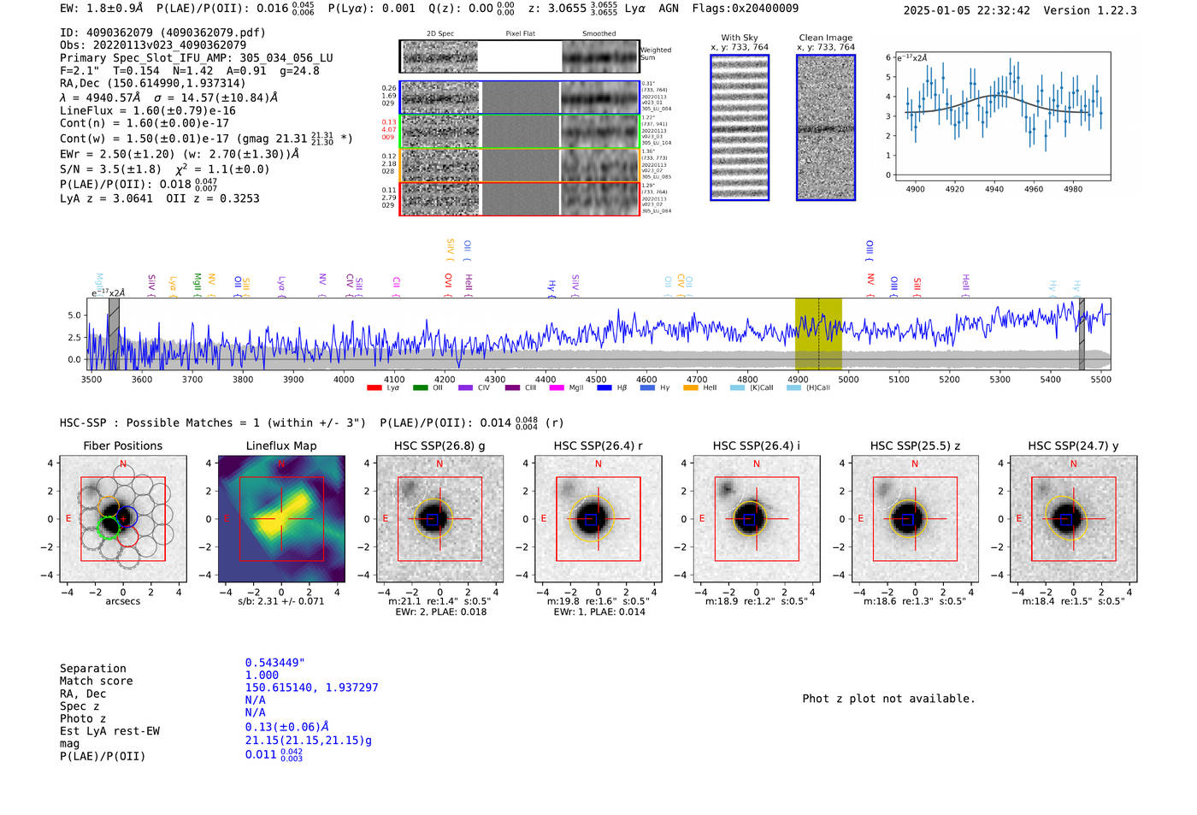
Task: Open the Lineflux Map image
Action: [x=281, y=519]
